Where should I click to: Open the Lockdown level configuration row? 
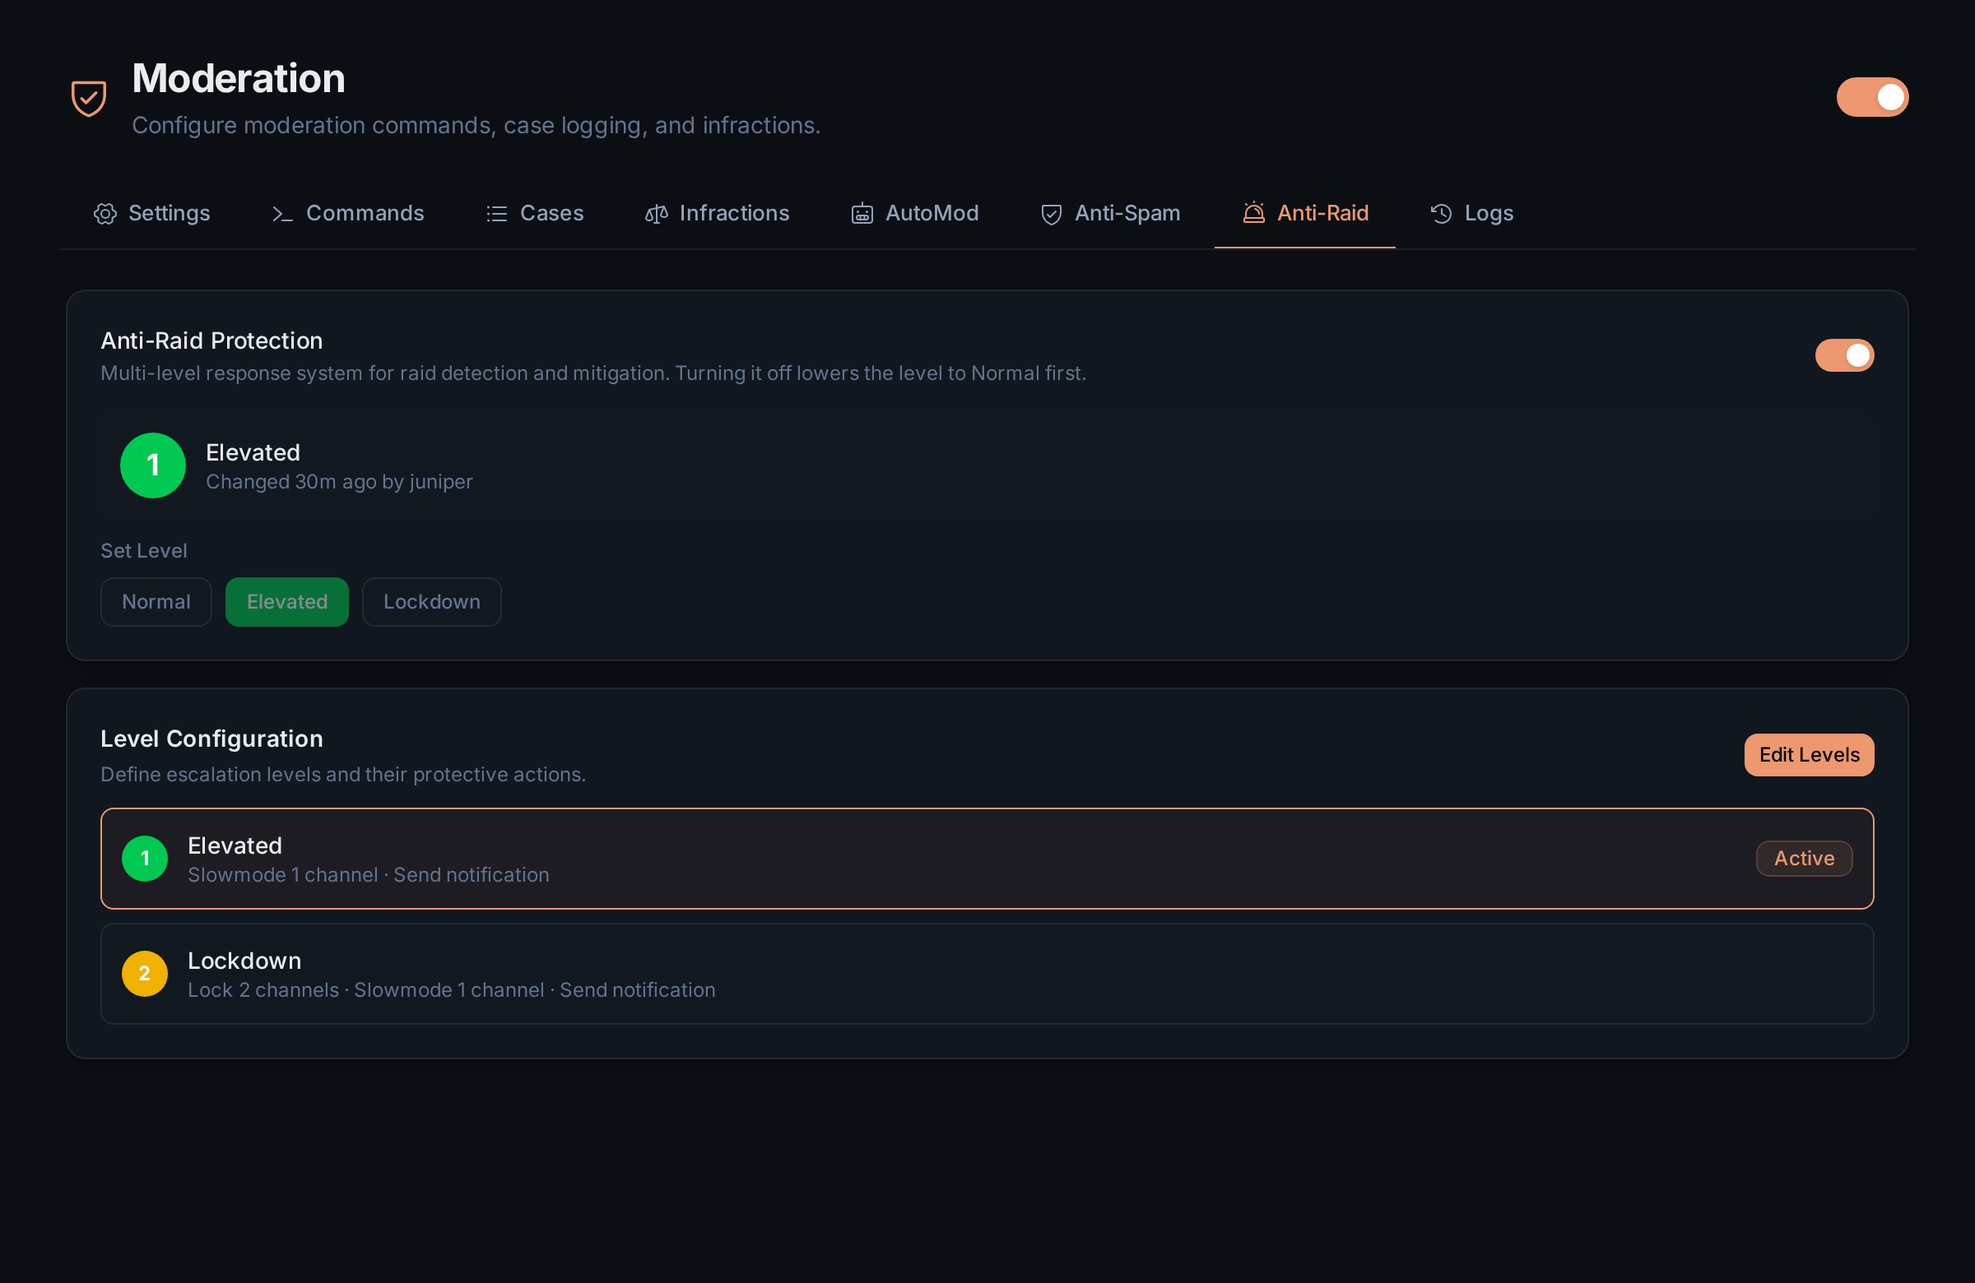(987, 974)
